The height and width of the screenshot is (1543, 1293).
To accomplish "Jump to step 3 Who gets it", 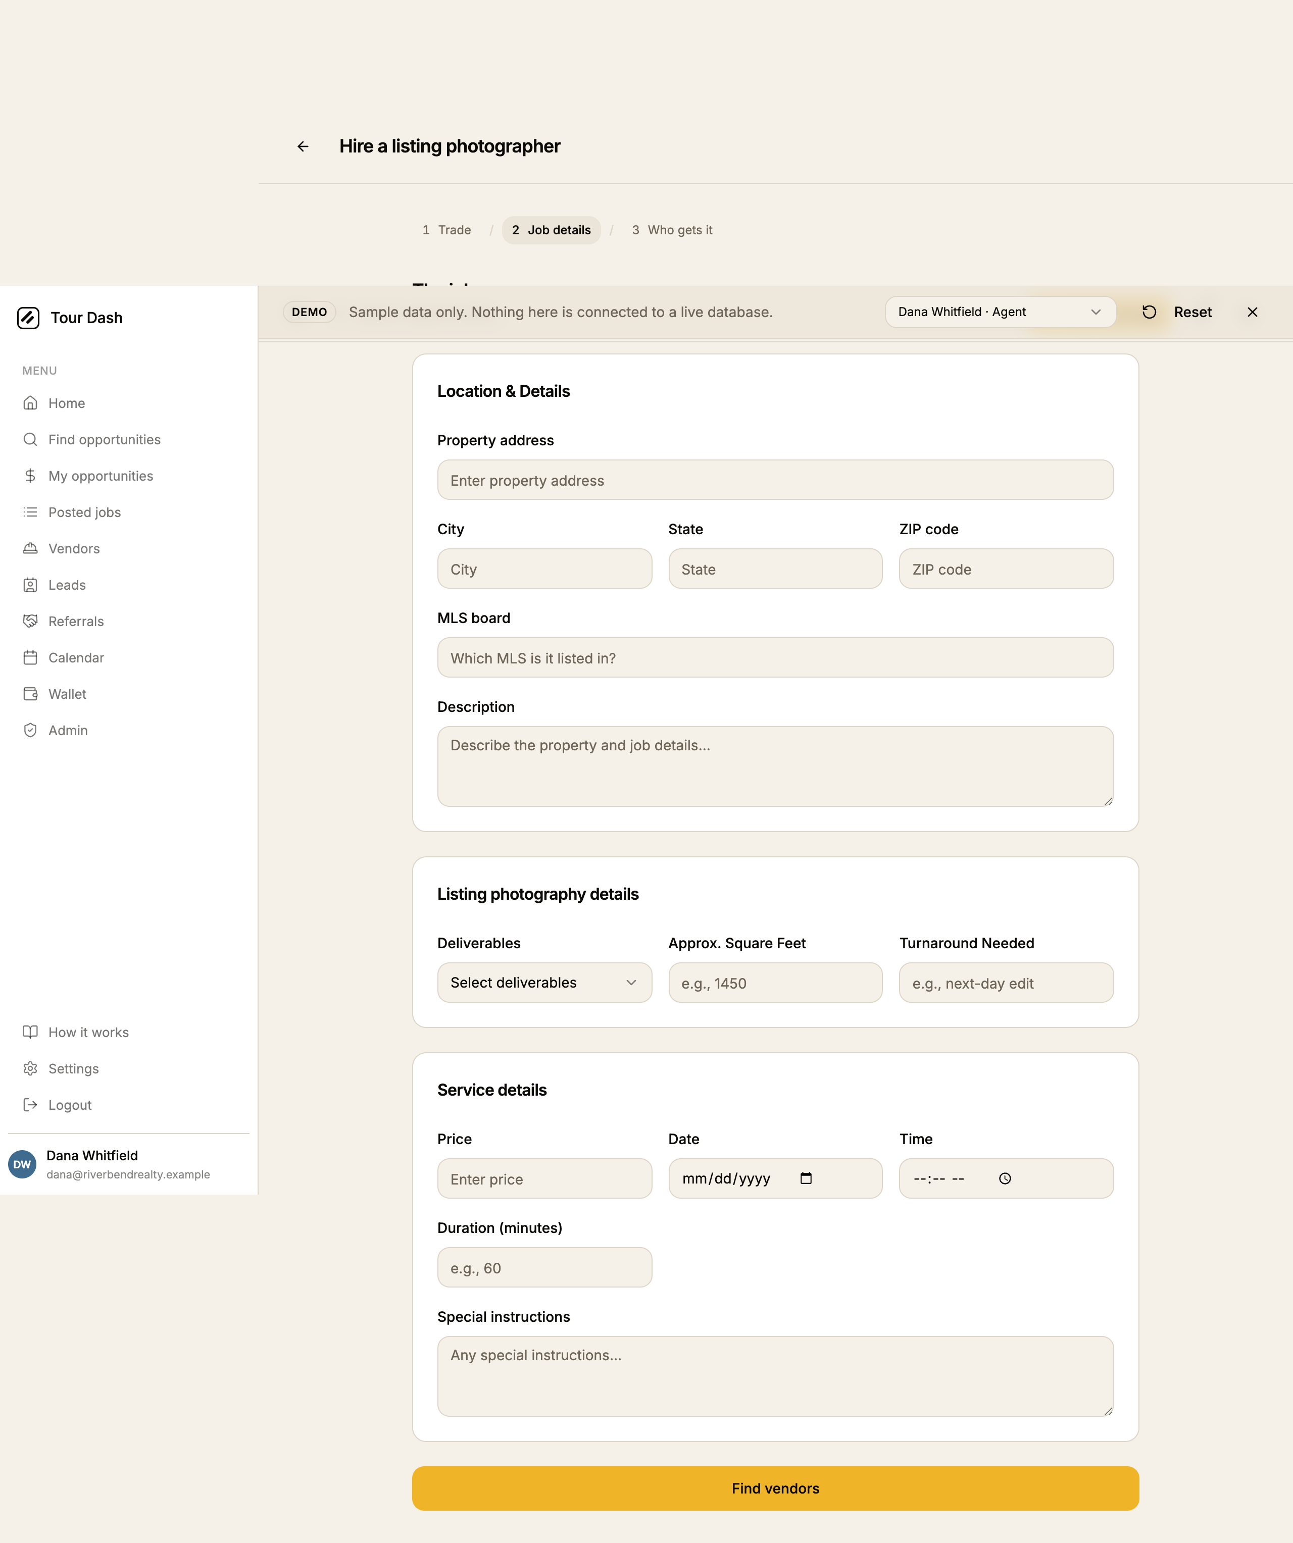I will click(672, 230).
